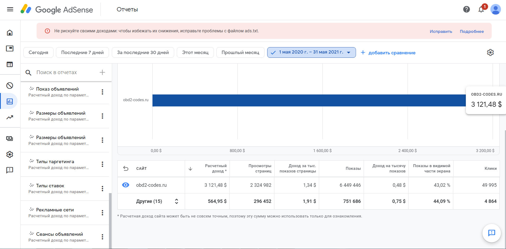
Task: Click obd2-codes.ru site name in table
Action: (x=151, y=185)
